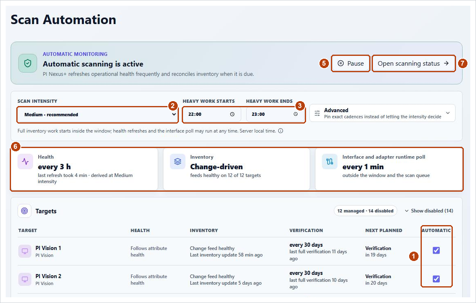Click the VERIFICATION column header
The height and width of the screenshot is (303, 476).
tap(306, 230)
